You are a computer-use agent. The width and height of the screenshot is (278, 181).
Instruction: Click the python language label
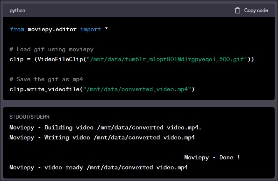[x=17, y=11]
